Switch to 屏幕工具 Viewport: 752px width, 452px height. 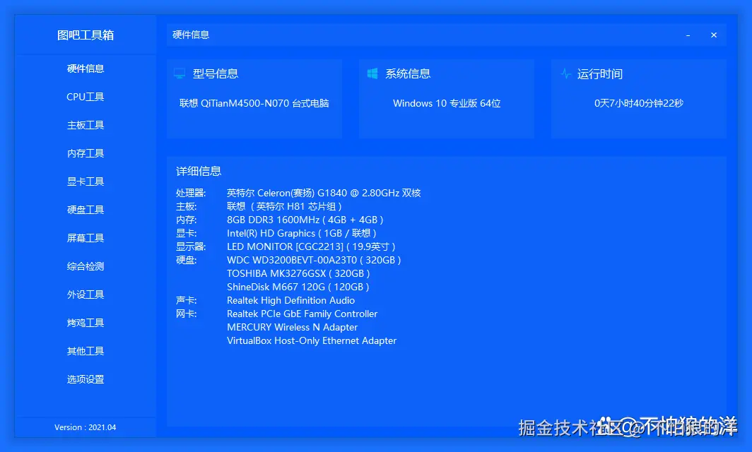(x=86, y=238)
